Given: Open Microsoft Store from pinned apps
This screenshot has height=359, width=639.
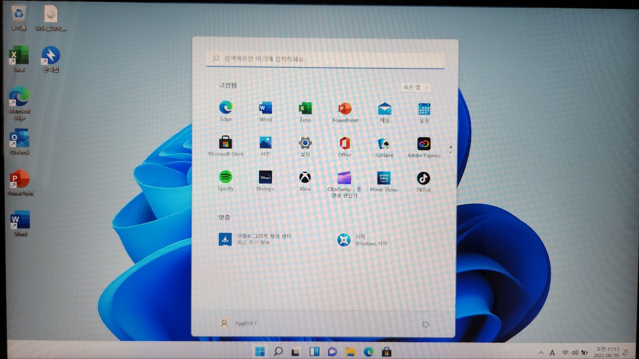Looking at the screenshot, I should pyautogui.click(x=226, y=147).
